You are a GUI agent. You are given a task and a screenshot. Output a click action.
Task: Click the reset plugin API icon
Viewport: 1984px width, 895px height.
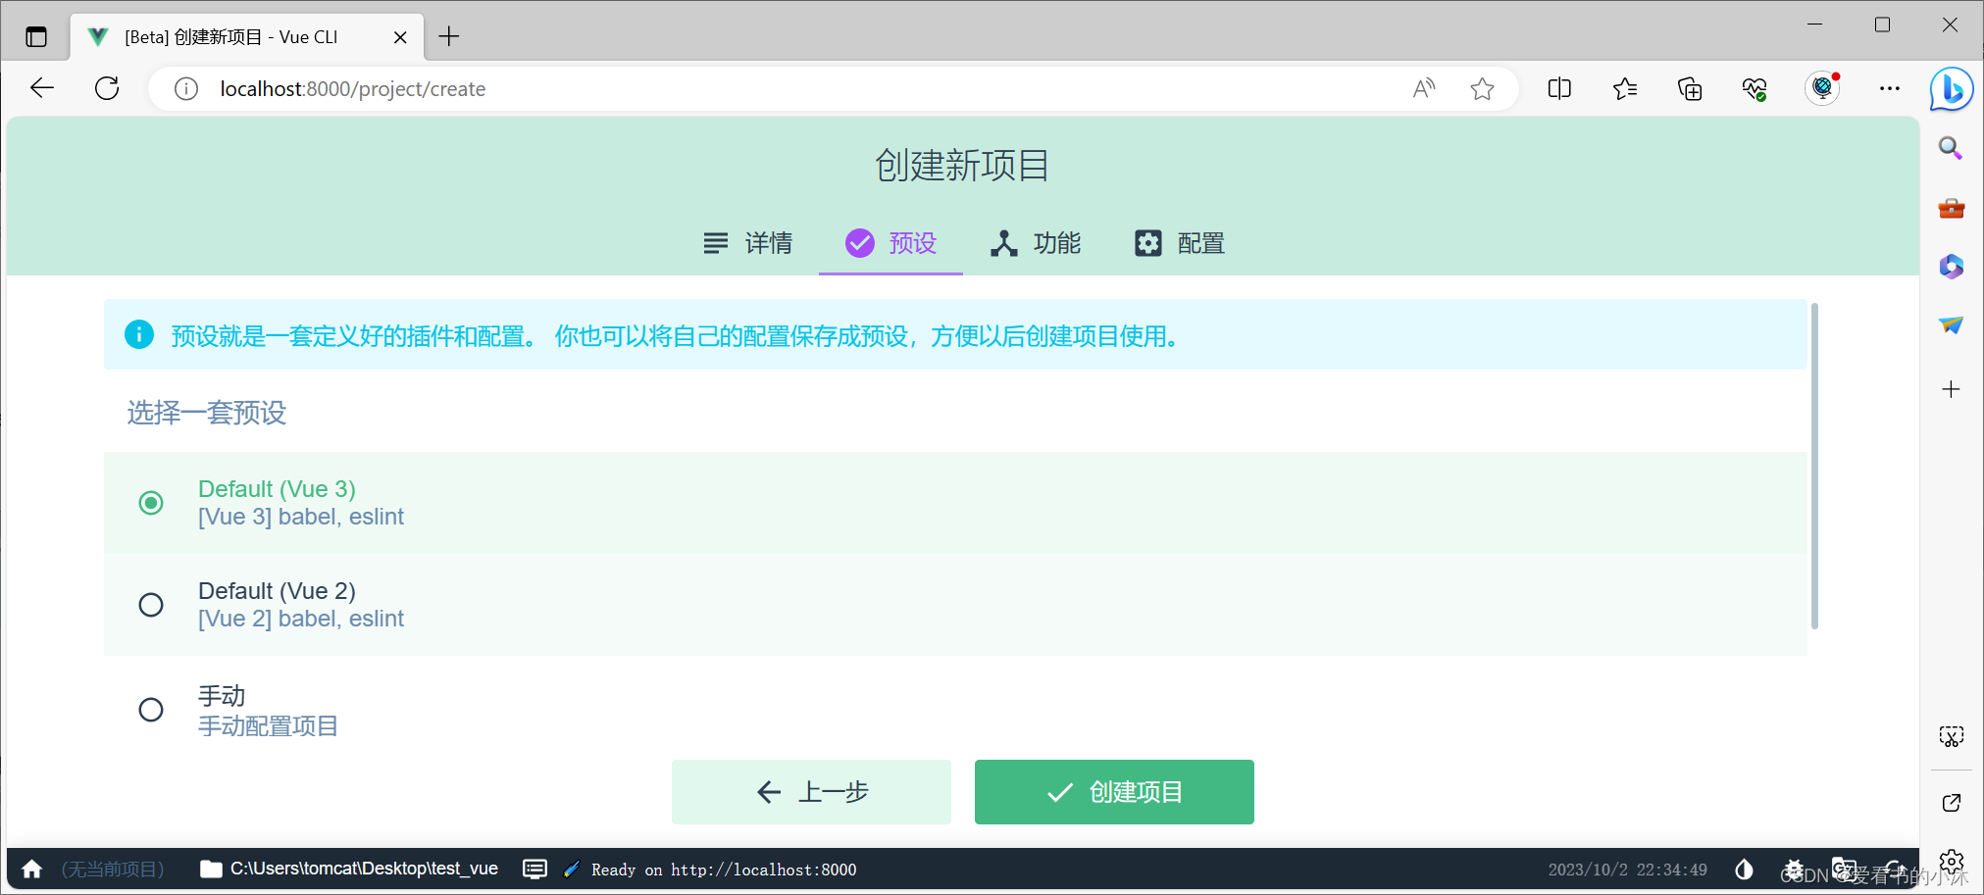pos(1894,870)
